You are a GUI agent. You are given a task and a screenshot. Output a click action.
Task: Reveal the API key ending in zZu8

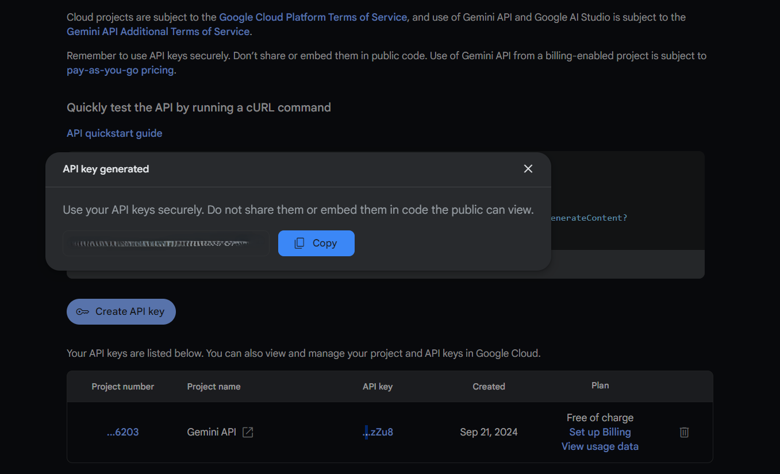coord(378,431)
